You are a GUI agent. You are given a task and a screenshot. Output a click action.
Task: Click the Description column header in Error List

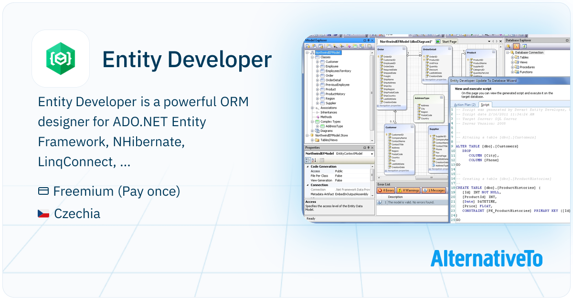coord(395,197)
